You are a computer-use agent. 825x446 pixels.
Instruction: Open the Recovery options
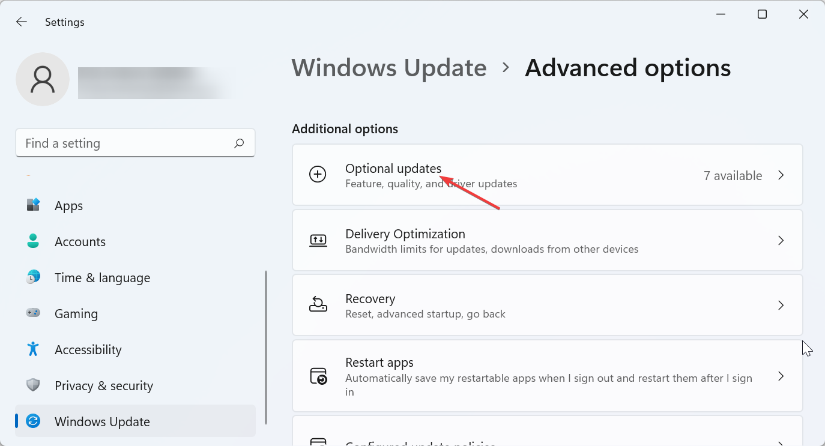coord(547,305)
